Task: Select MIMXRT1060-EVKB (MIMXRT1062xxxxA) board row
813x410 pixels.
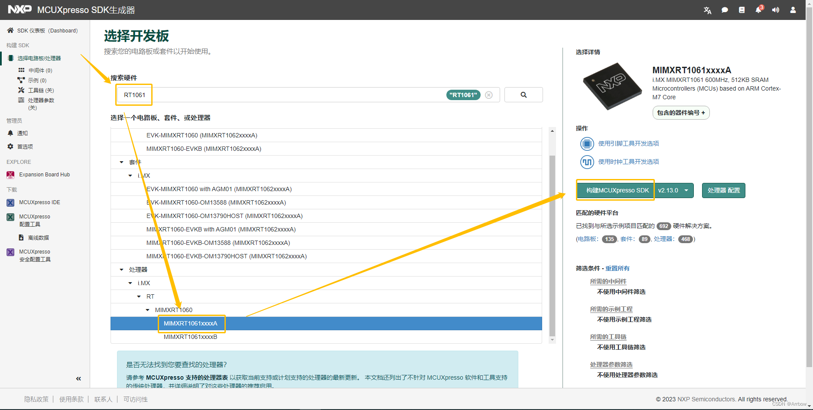Action: pyautogui.click(x=326, y=149)
